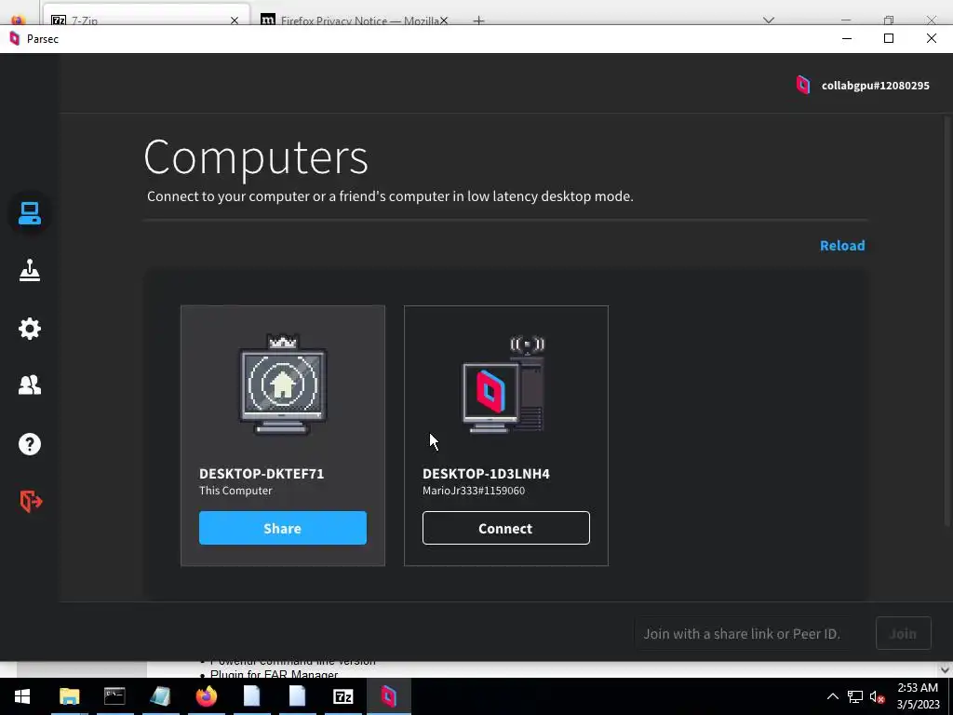Click Connect on DESKTOP-1D3LNH4

click(x=505, y=529)
